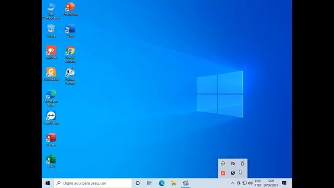334x188 pixels.
Task: Select the Google Chrome desktop shortcut
Action: point(70,54)
